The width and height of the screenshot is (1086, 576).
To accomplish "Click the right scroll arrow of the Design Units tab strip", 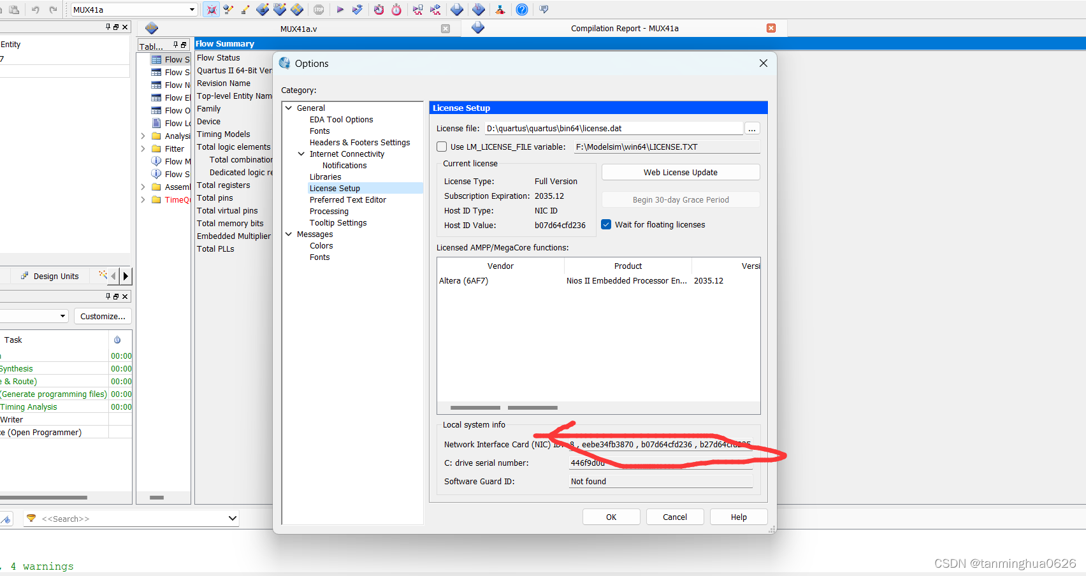I will pyautogui.click(x=126, y=276).
